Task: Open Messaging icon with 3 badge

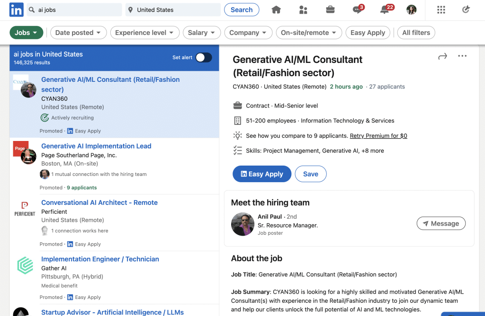Action: coord(358,10)
